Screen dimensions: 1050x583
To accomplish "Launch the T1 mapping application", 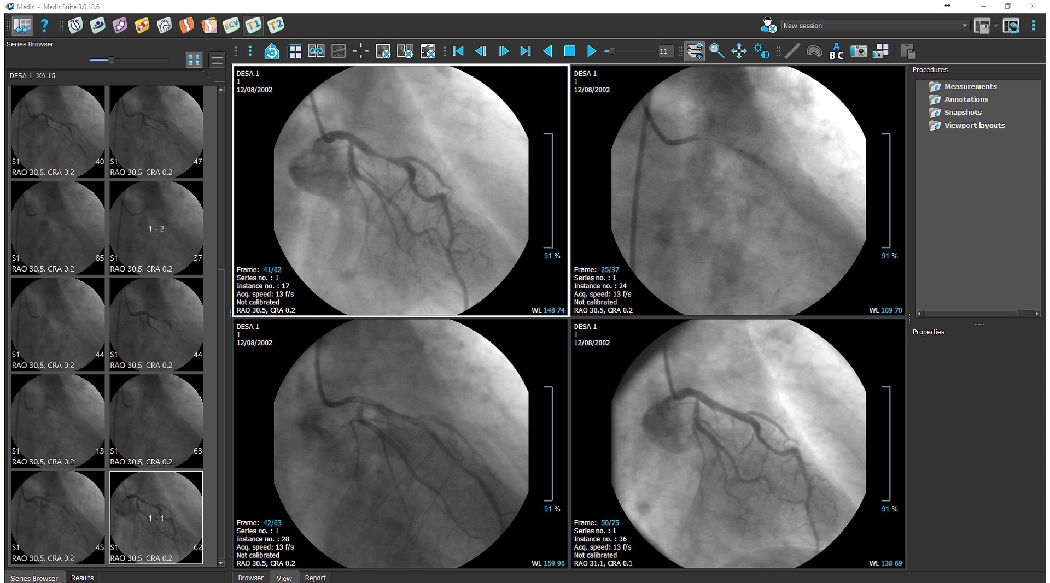I will pyautogui.click(x=253, y=25).
